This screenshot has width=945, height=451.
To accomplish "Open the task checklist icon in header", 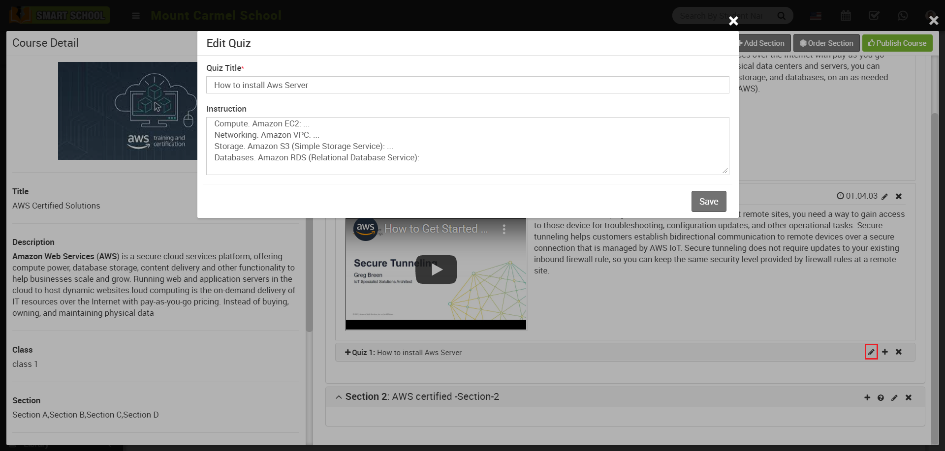I will pos(874,16).
